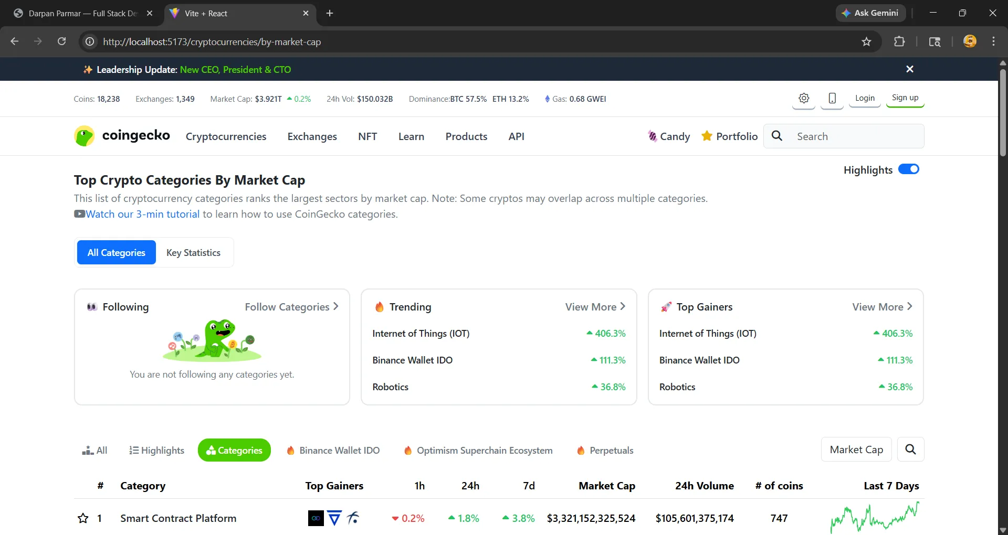This screenshot has height=535, width=1008.
Task: Star the Smart Contract Platform category
Action: point(83,518)
